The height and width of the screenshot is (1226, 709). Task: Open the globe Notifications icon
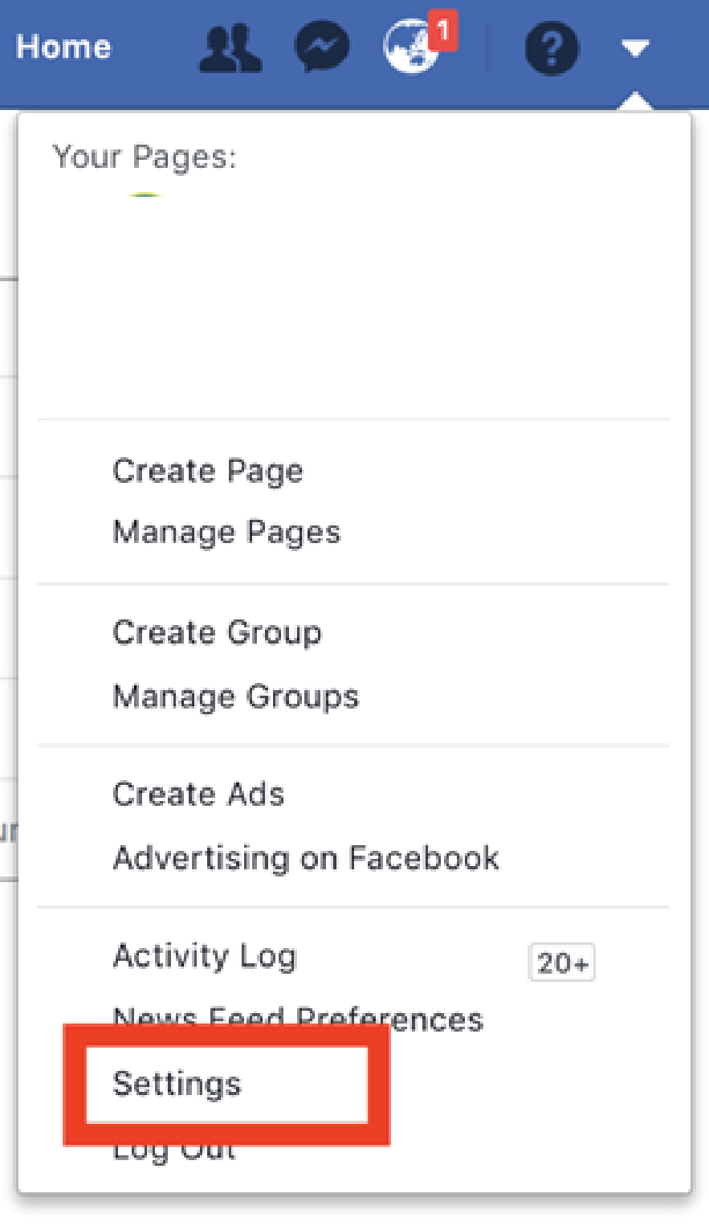point(411,48)
